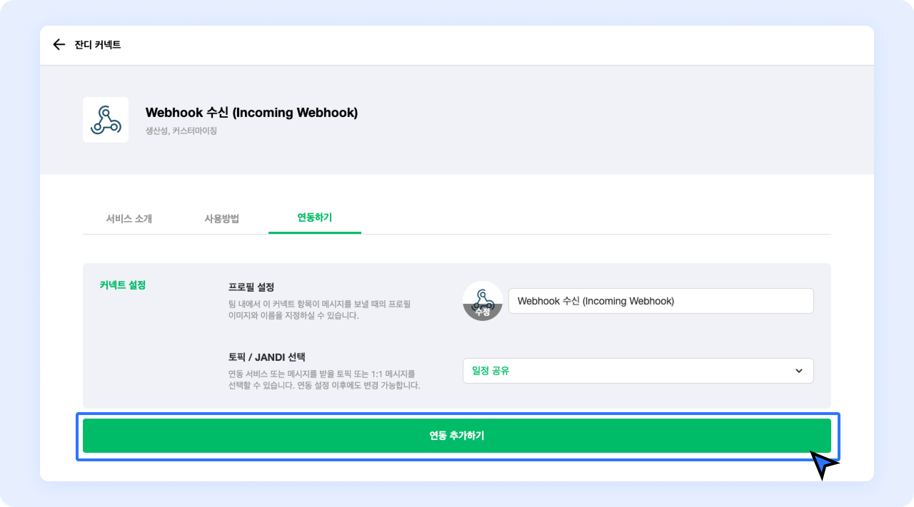Click the 프로필 설정 heading
This screenshot has height=507, width=914.
(x=251, y=287)
